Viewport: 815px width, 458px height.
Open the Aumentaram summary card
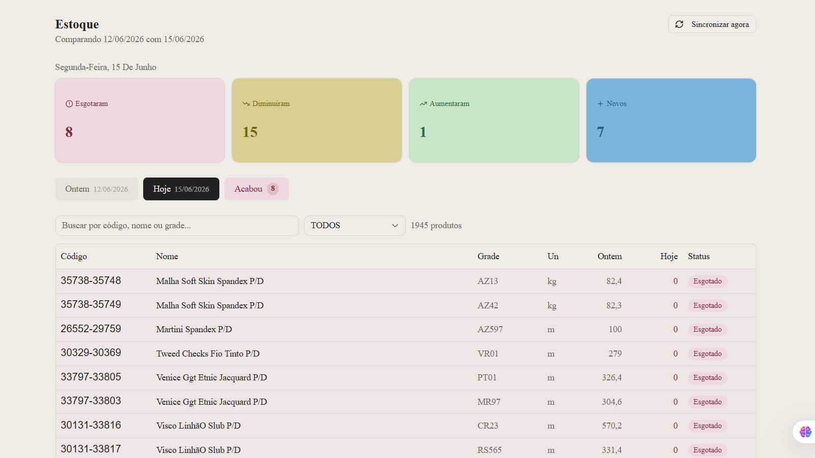click(494, 120)
